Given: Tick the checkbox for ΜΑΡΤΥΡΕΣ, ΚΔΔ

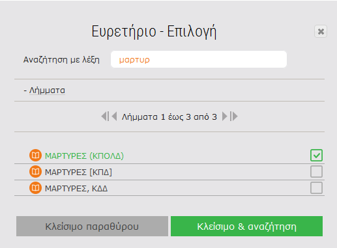Looking at the screenshot, I should [x=316, y=188].
